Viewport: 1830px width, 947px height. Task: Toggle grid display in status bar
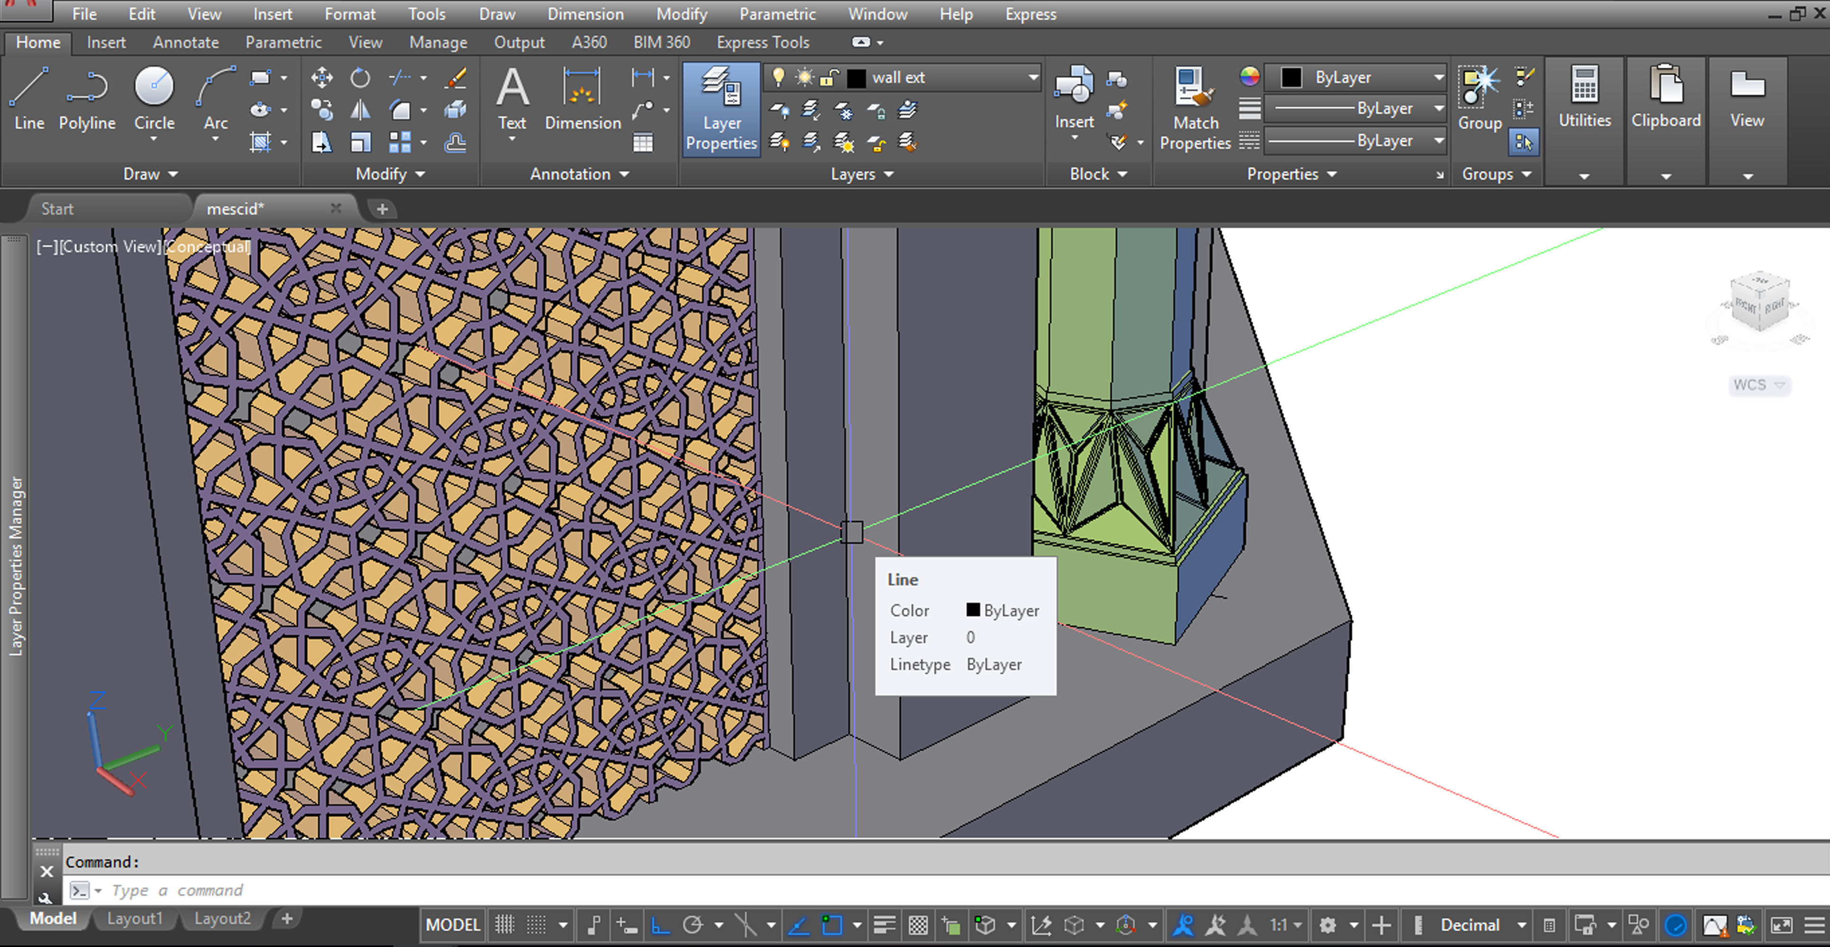pyautogui.click(x=505, y=925)
